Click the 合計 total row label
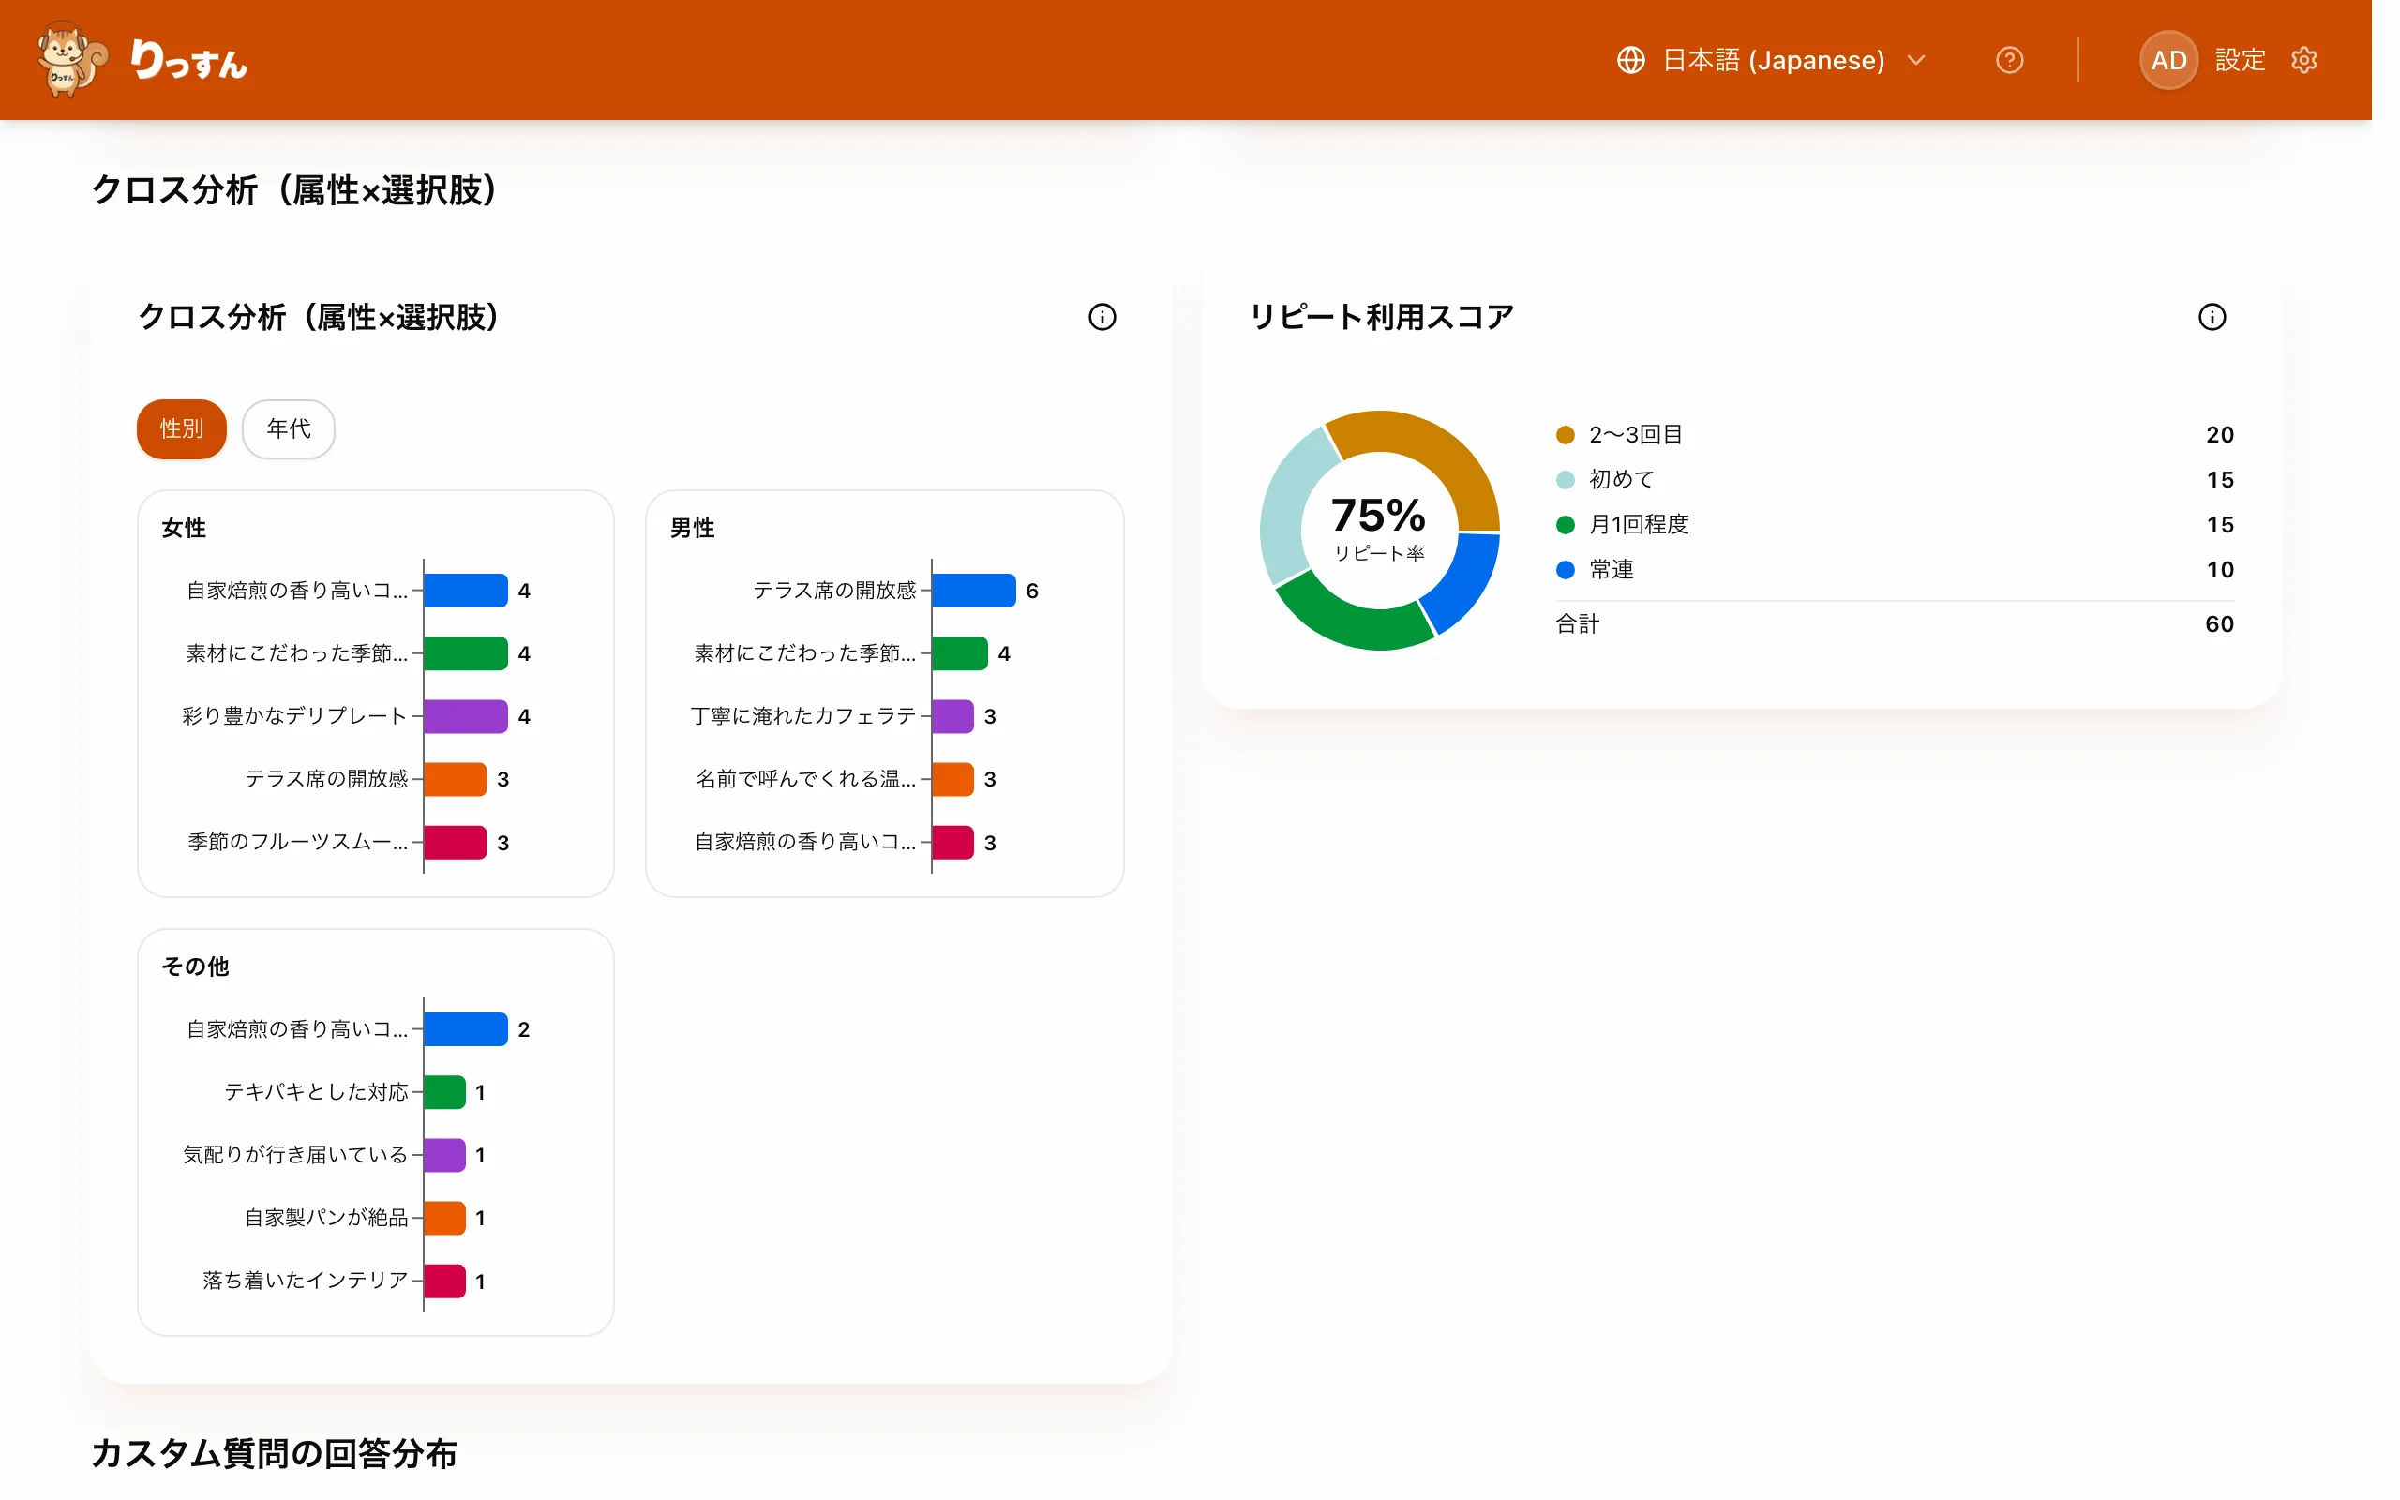This screenshot has height=1500, width=2400. pos(1577,624)
